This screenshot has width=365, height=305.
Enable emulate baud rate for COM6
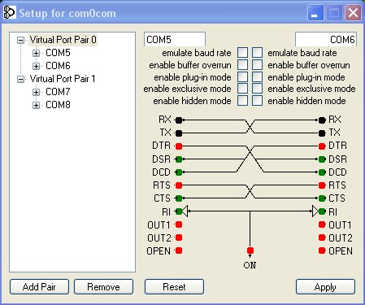pos(257,53)
